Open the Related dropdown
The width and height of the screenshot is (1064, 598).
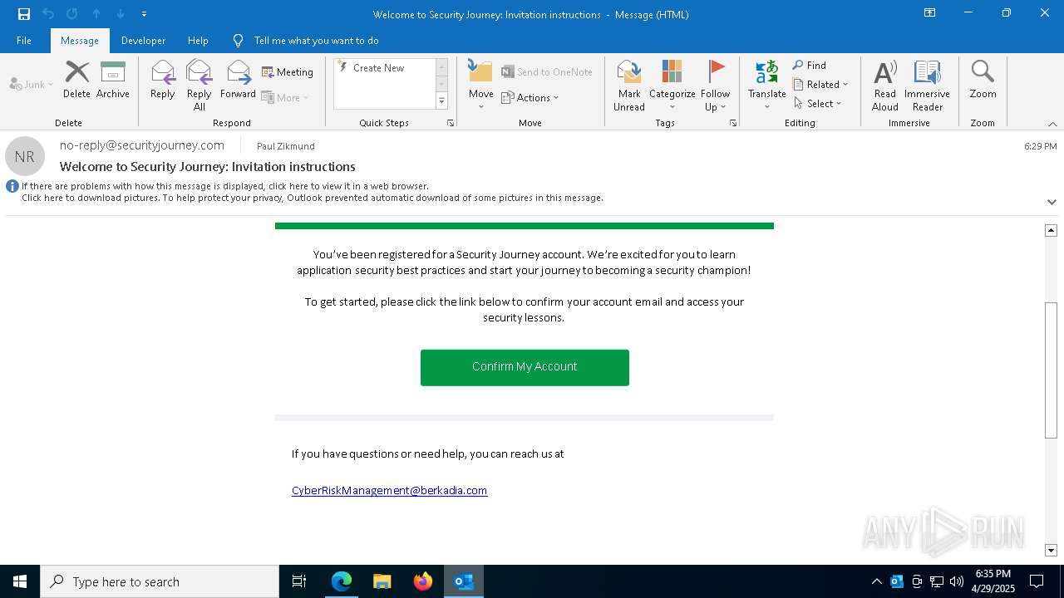point(820,84)
